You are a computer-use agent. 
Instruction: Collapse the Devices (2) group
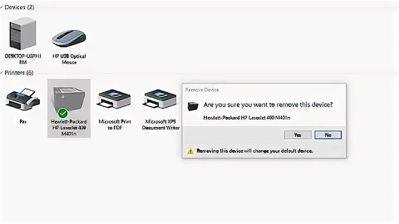(2, 7)
